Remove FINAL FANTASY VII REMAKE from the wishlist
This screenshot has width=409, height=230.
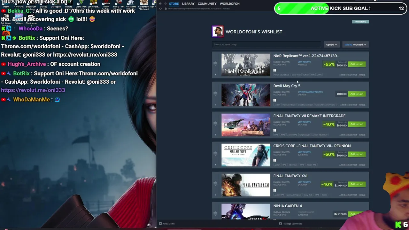[x=362, y=135]
